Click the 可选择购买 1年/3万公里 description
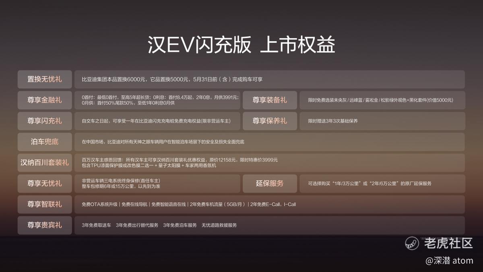 click(370, 183)
